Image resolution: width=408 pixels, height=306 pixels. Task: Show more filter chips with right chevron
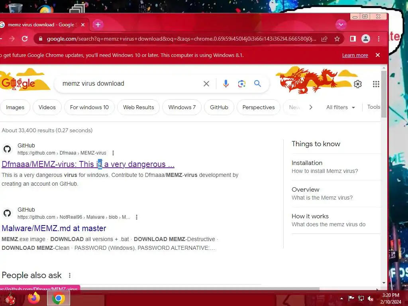311,107
